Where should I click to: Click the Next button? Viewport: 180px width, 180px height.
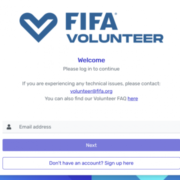point(91,145)
